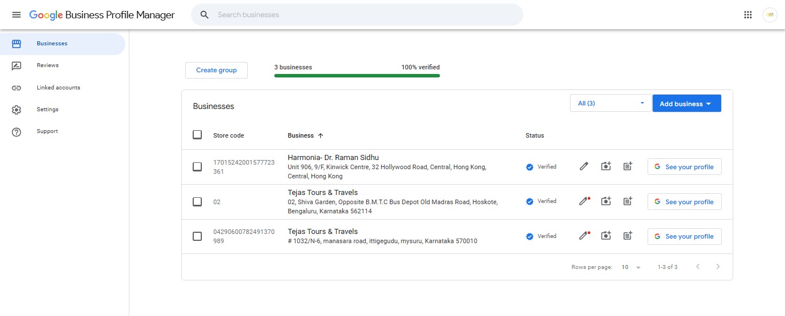The height and width of the screenshot is (316, 785).
Task: Click verified badge on Tejas Tours mysuru row
Action: pos(530,236)
